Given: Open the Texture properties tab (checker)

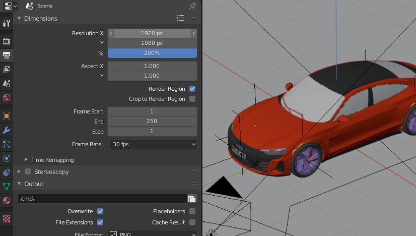Looking at the screenshot, I should 7,219.
